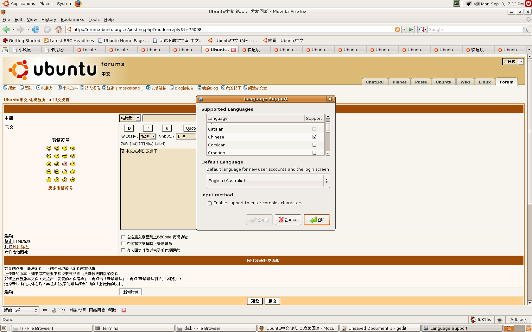Open the 不转换 conversion dropdown
The height and width of the screenshot is (332, 532).
pyautogui.click(x=513, y=61)
